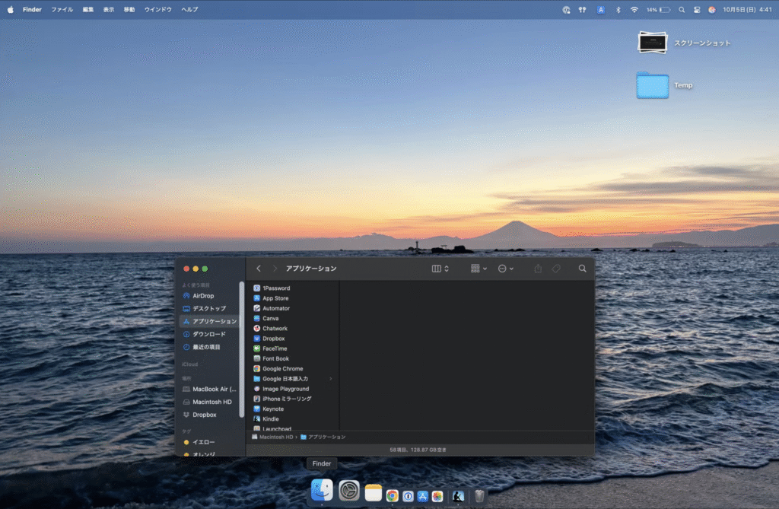Select the イエロー tag in sidebar

pos(203,442)
